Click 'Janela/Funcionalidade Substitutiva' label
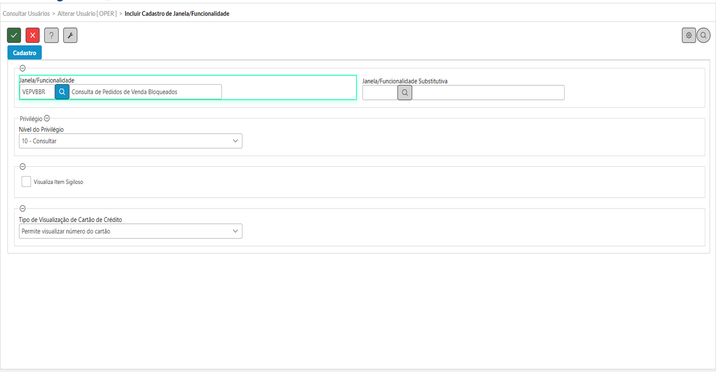Screen dimensions: 716x372 405,81
